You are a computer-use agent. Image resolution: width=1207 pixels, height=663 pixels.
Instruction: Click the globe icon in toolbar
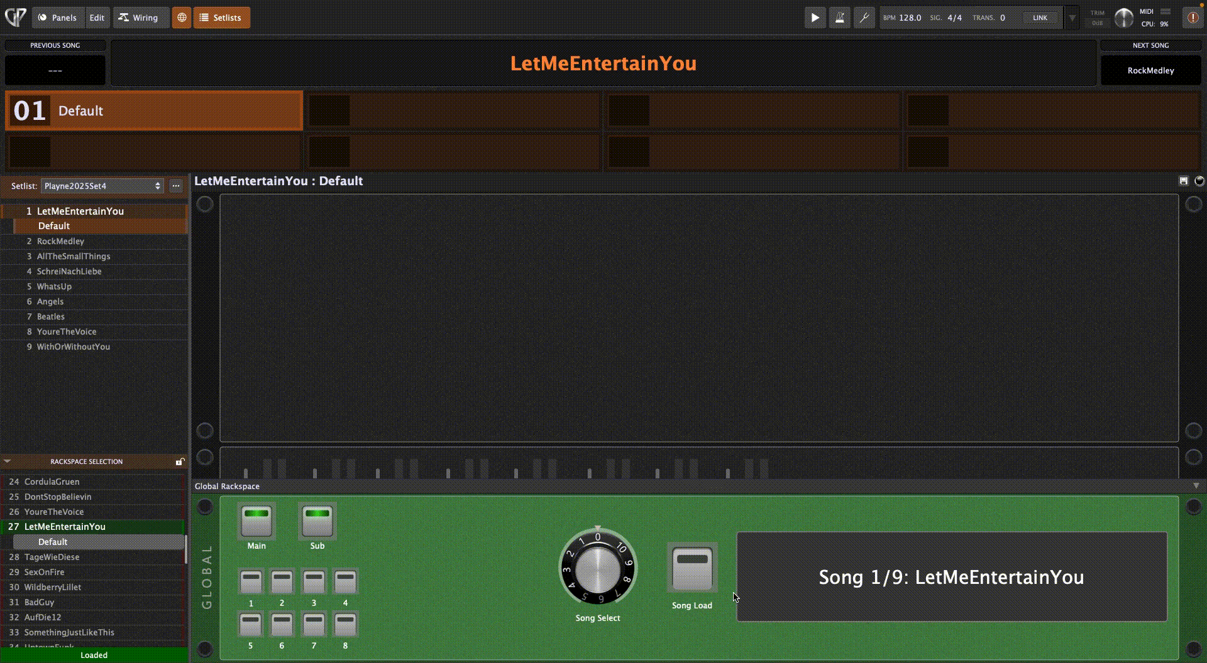pyautogui.click(x=182, y=18)
